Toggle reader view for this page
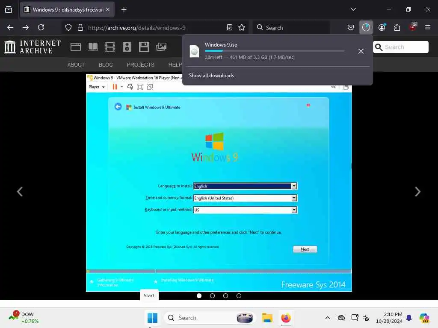The height and width of the screenshot is (328, 438). [230, 27]
